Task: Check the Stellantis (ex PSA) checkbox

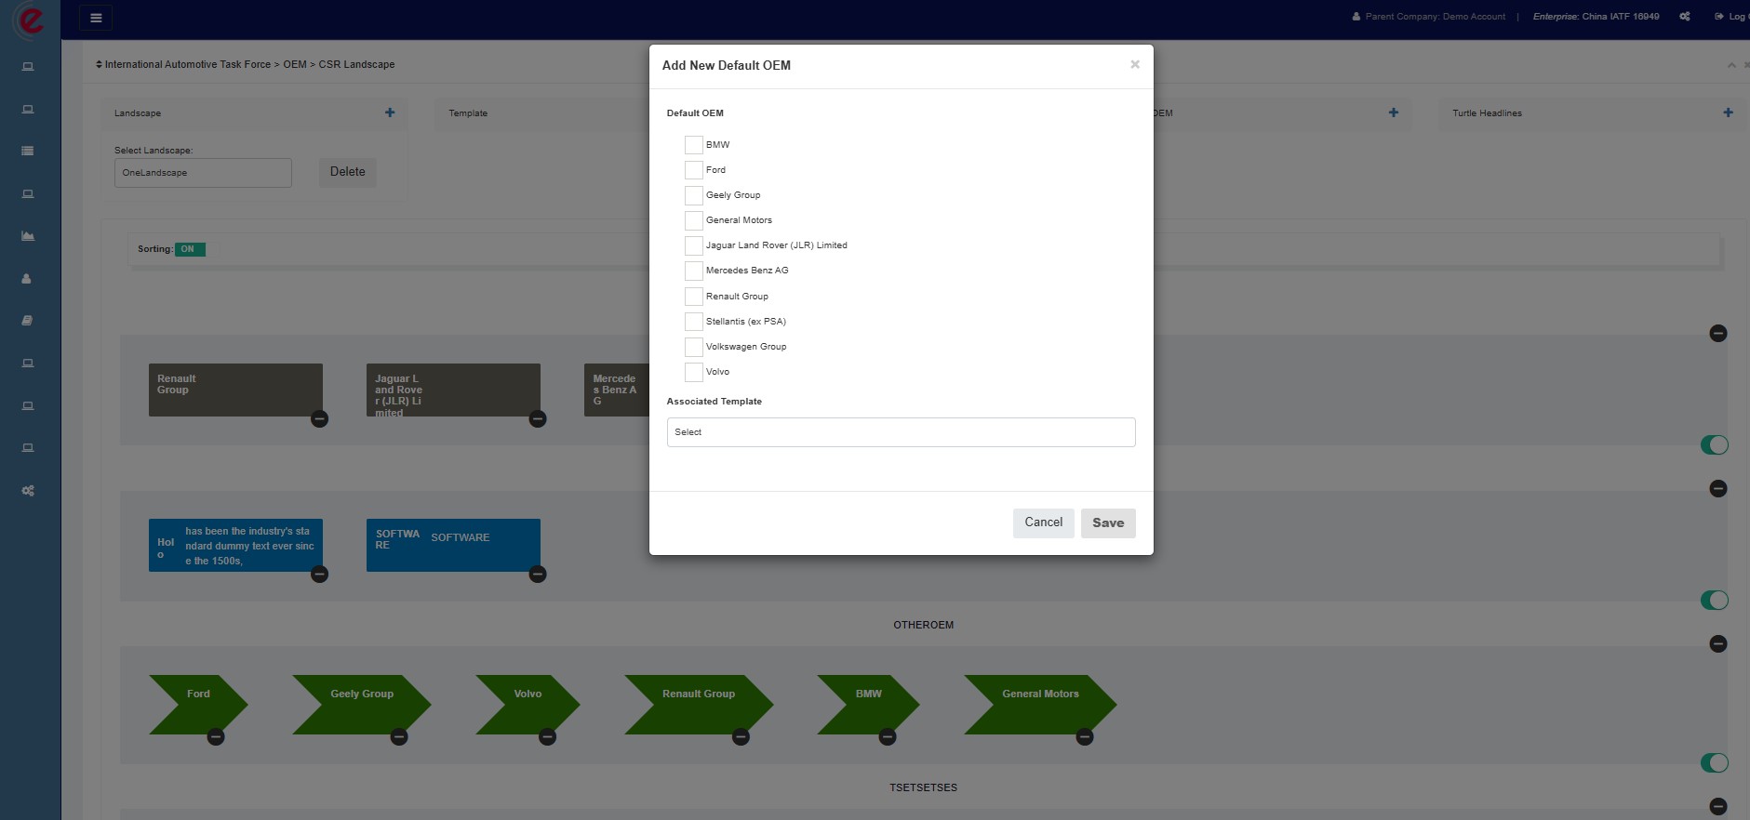Action: click(693, 322)
